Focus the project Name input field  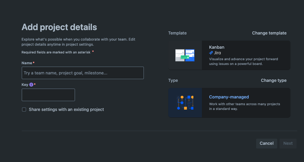point(83,73)
